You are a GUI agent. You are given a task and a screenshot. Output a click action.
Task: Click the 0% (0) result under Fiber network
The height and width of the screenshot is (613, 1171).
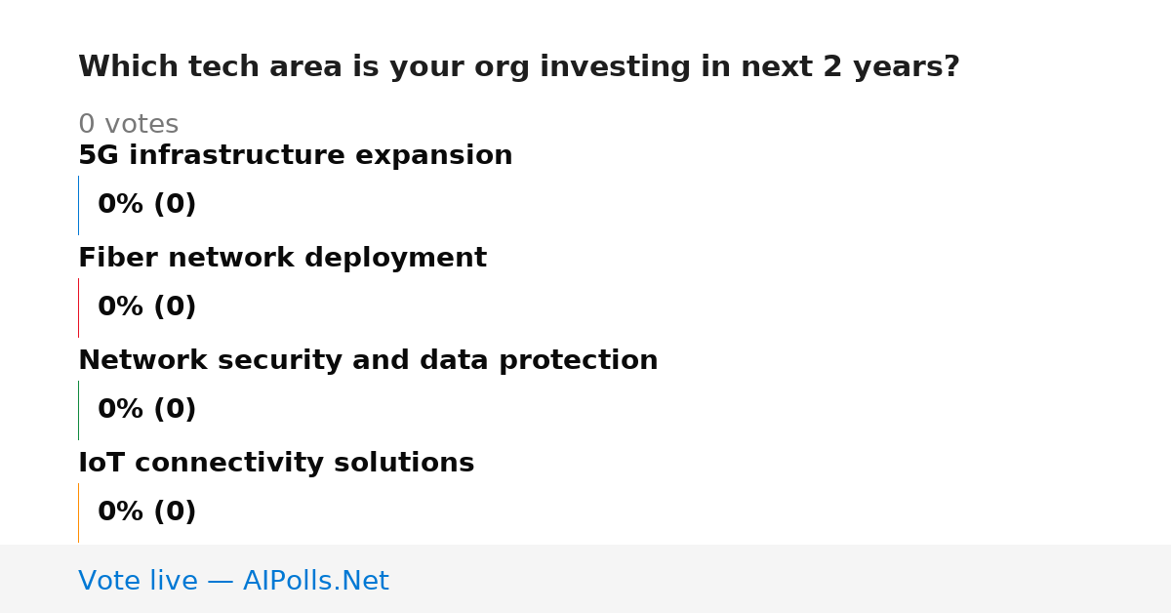pos(146,307)
